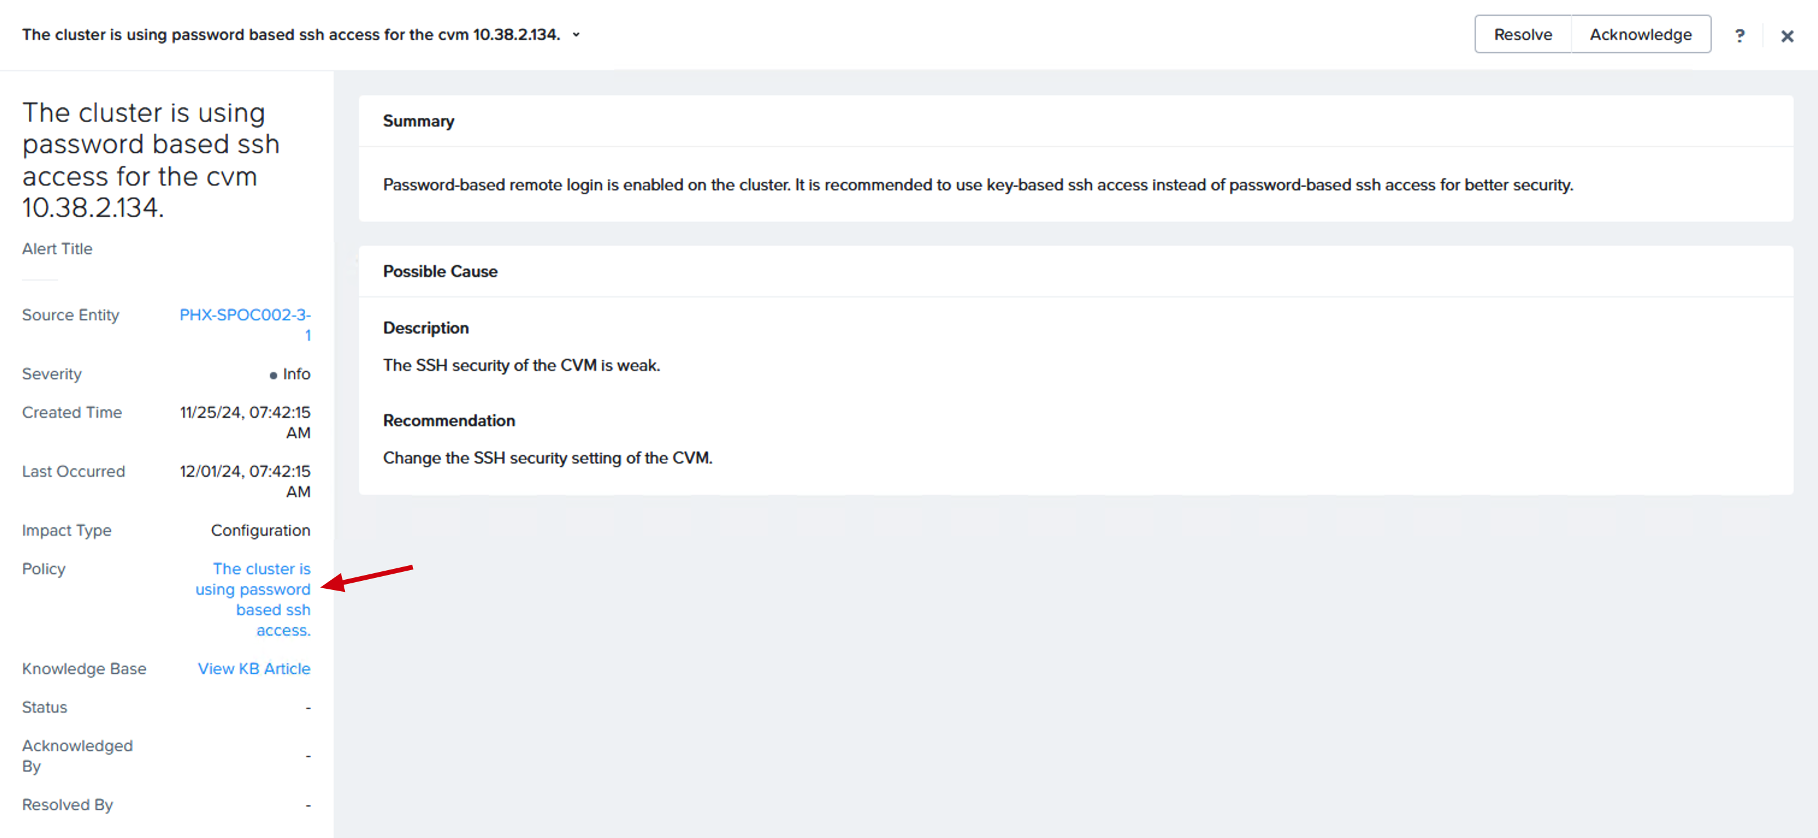Screen dimensions: 1818x838
Task: Open the View KB Article link
Action: click(254, 669)
